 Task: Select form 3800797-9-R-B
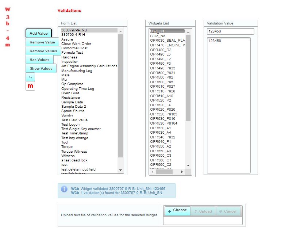[x=89, y=30]
